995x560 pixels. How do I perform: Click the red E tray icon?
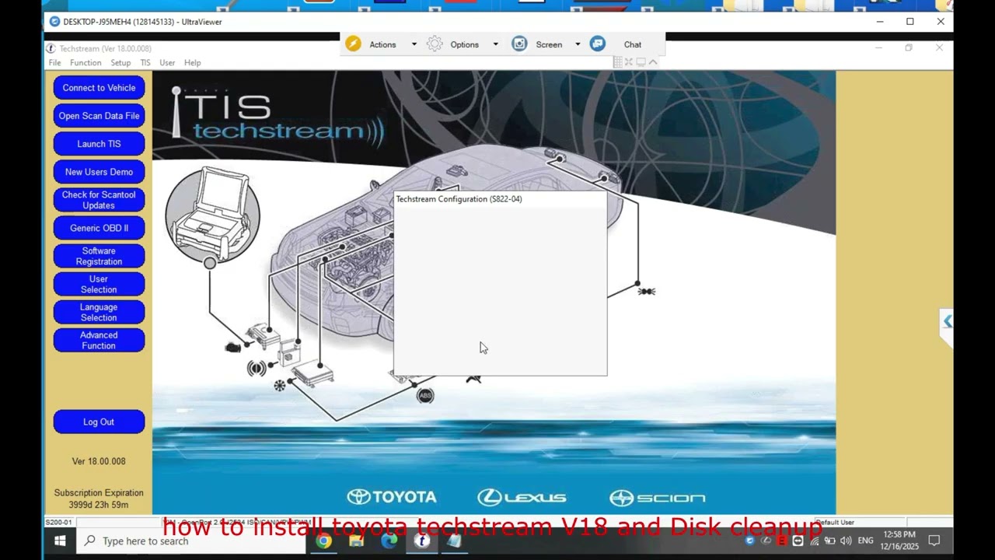click(x=783, y=541)
